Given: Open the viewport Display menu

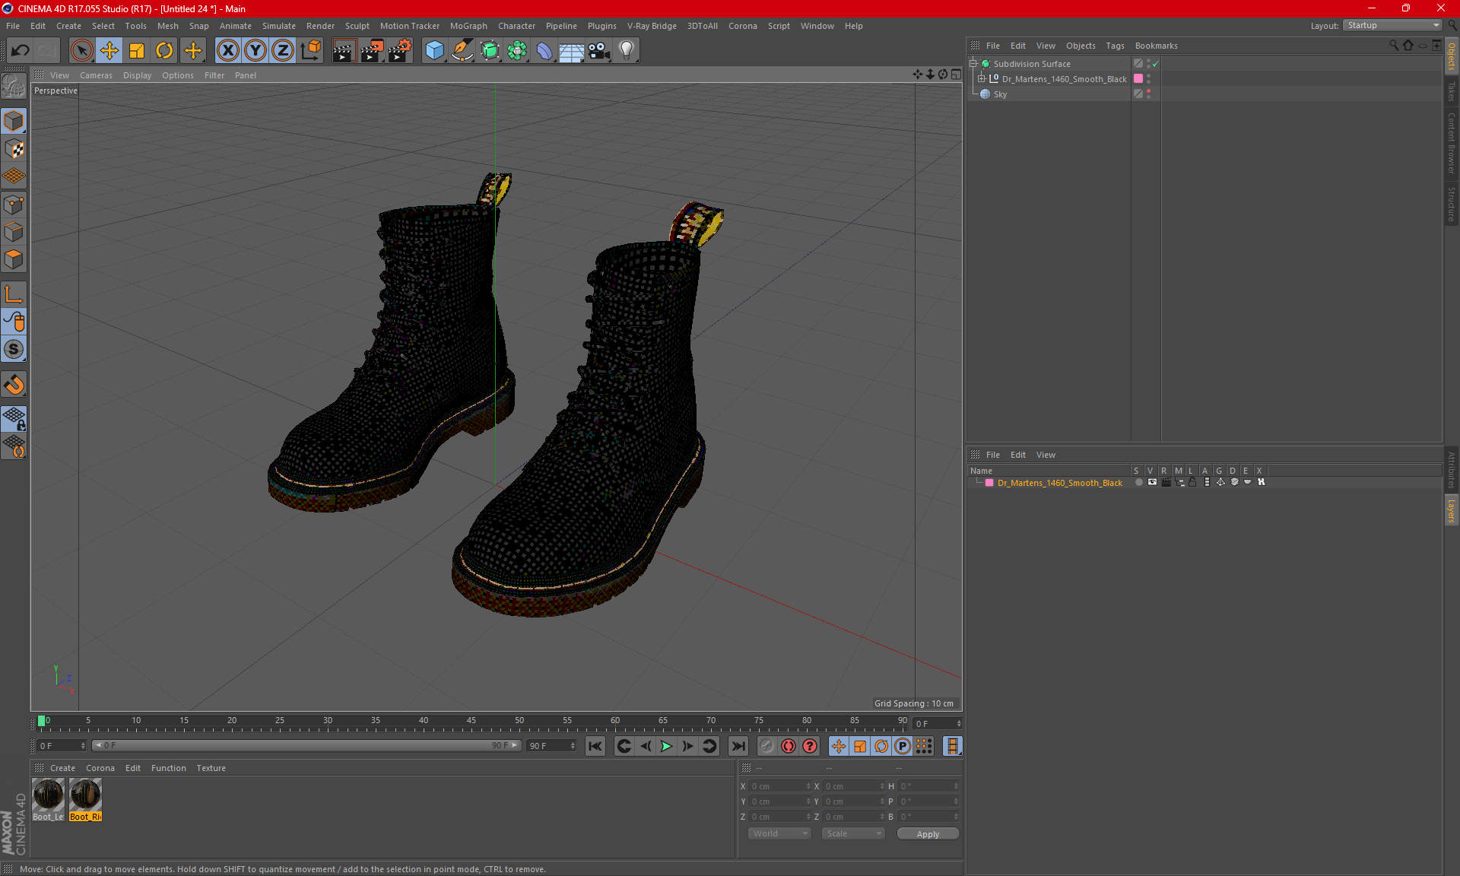Looking at the screenshot, I should [137, 75].
